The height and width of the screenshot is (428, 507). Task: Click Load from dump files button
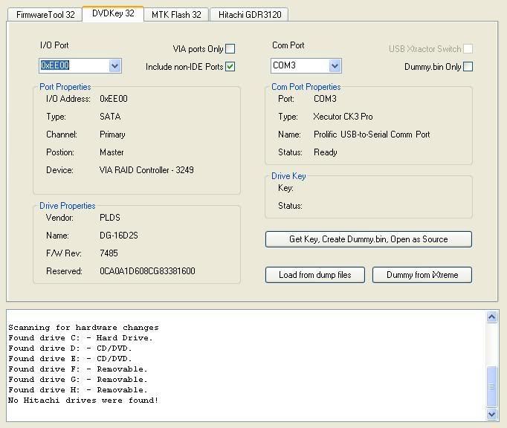pos(315,275)
